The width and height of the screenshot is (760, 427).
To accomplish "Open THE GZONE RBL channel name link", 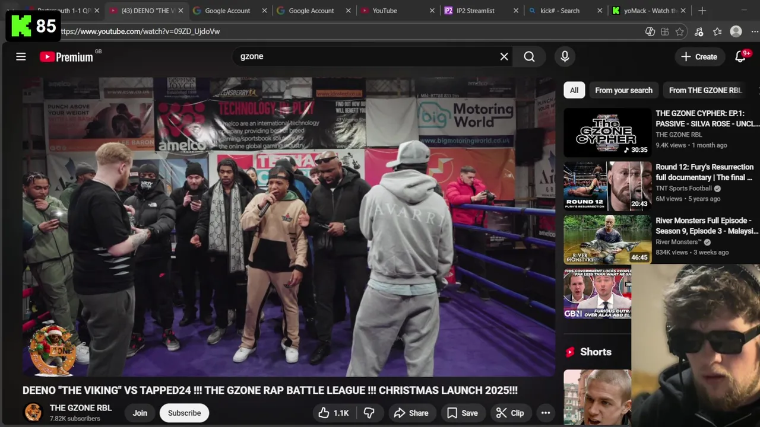I will (x=81, y=408).
